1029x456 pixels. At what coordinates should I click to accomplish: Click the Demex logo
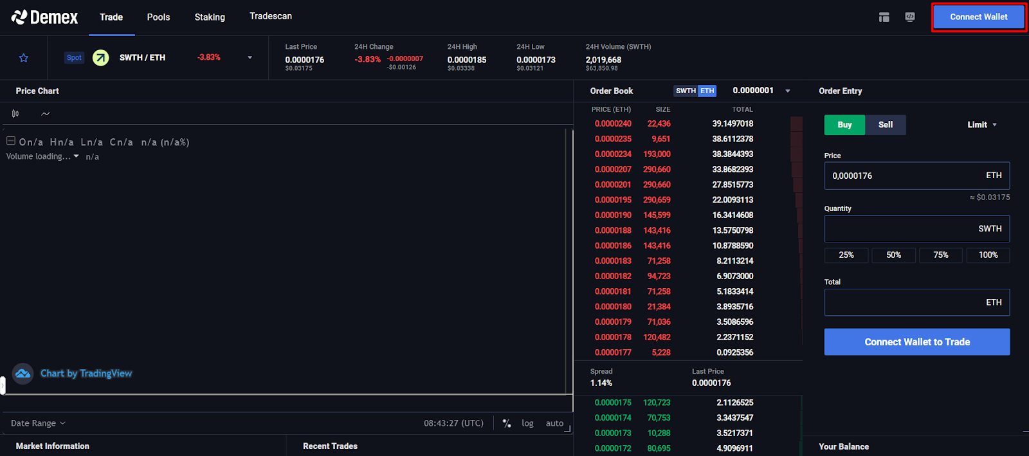[44, 17]
